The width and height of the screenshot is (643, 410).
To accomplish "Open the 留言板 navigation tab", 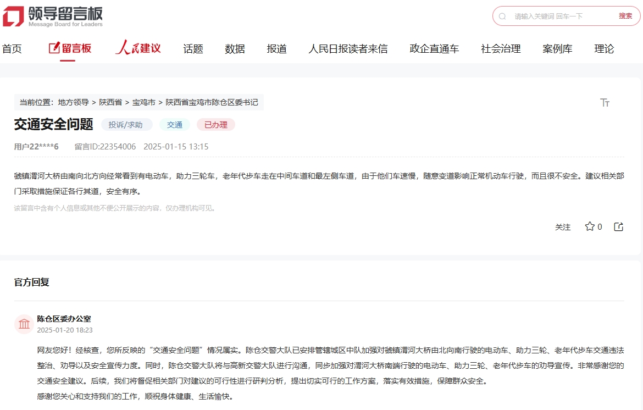I will [70, 48].
